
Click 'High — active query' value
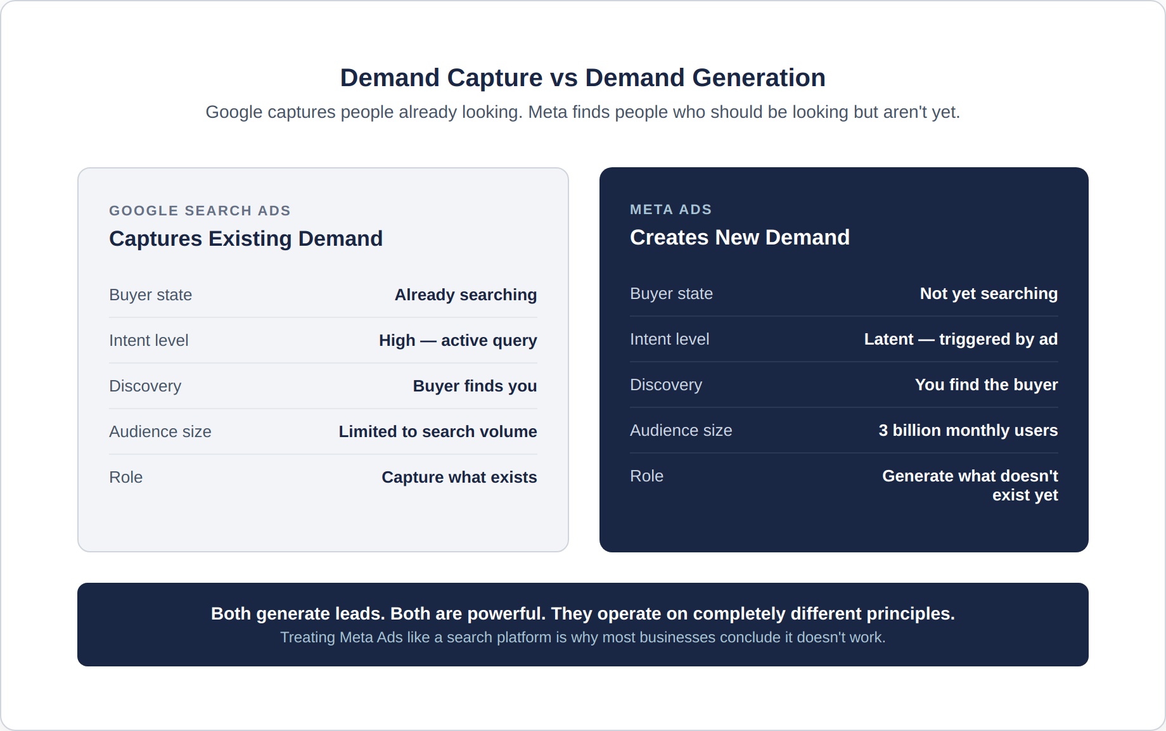(458, 340)
